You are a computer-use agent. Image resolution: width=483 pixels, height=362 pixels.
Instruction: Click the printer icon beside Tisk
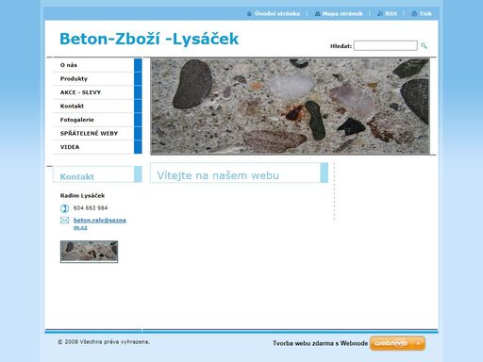pos(414,14)
